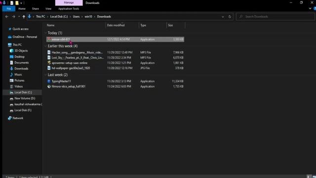
Task: Select Local Disk (C:) in sidebar
Action: [x=23, y=92]
